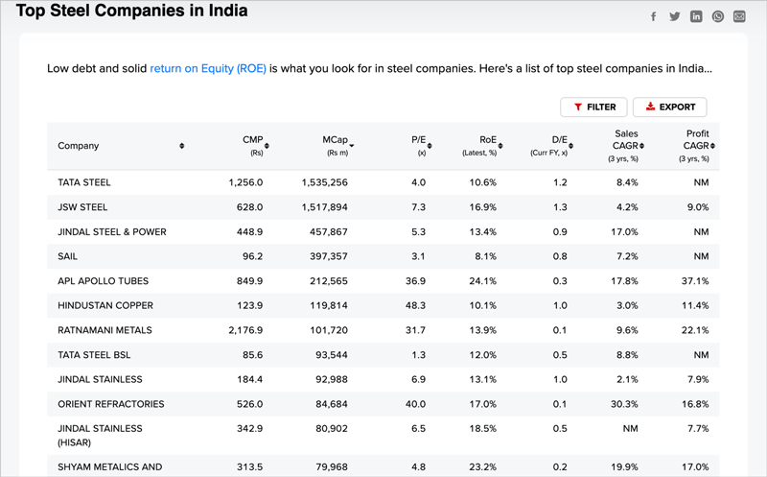Screen dimensions: 767x477
Task: Open ORIENT REFRACTORIES row
Action: click(383, 404)
